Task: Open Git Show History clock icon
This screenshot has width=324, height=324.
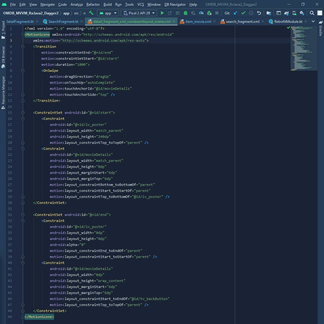Action: (251, 13)
